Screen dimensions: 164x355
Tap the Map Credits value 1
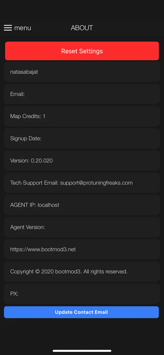pyautogui.click(x=44, y=116)
